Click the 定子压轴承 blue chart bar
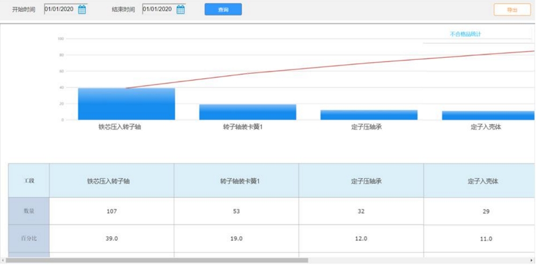 point(369,115)
